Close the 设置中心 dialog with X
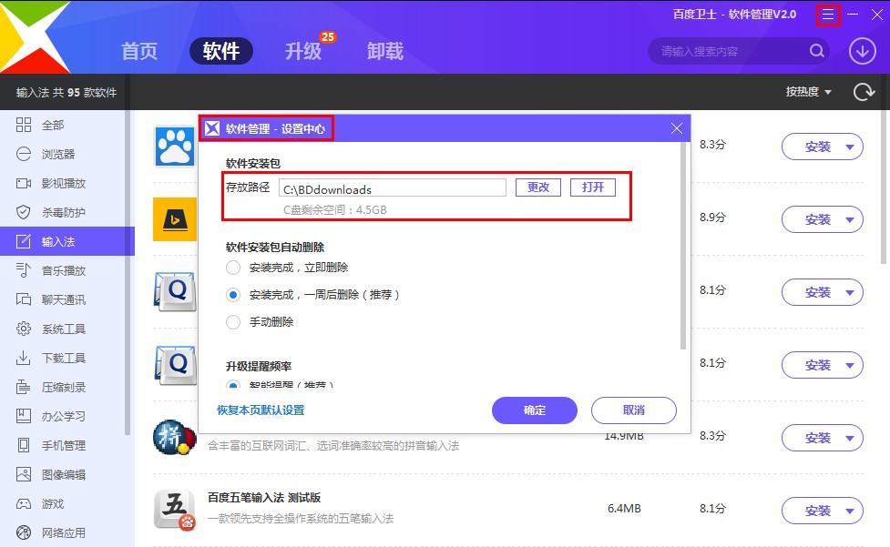Viewport: 890px width, 547px height. (x=677, y=128)
